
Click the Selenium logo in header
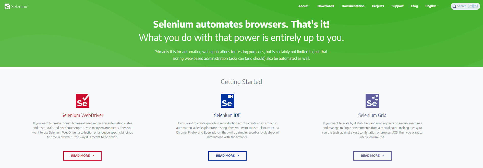pyautogui.click(x=16, y=6)
